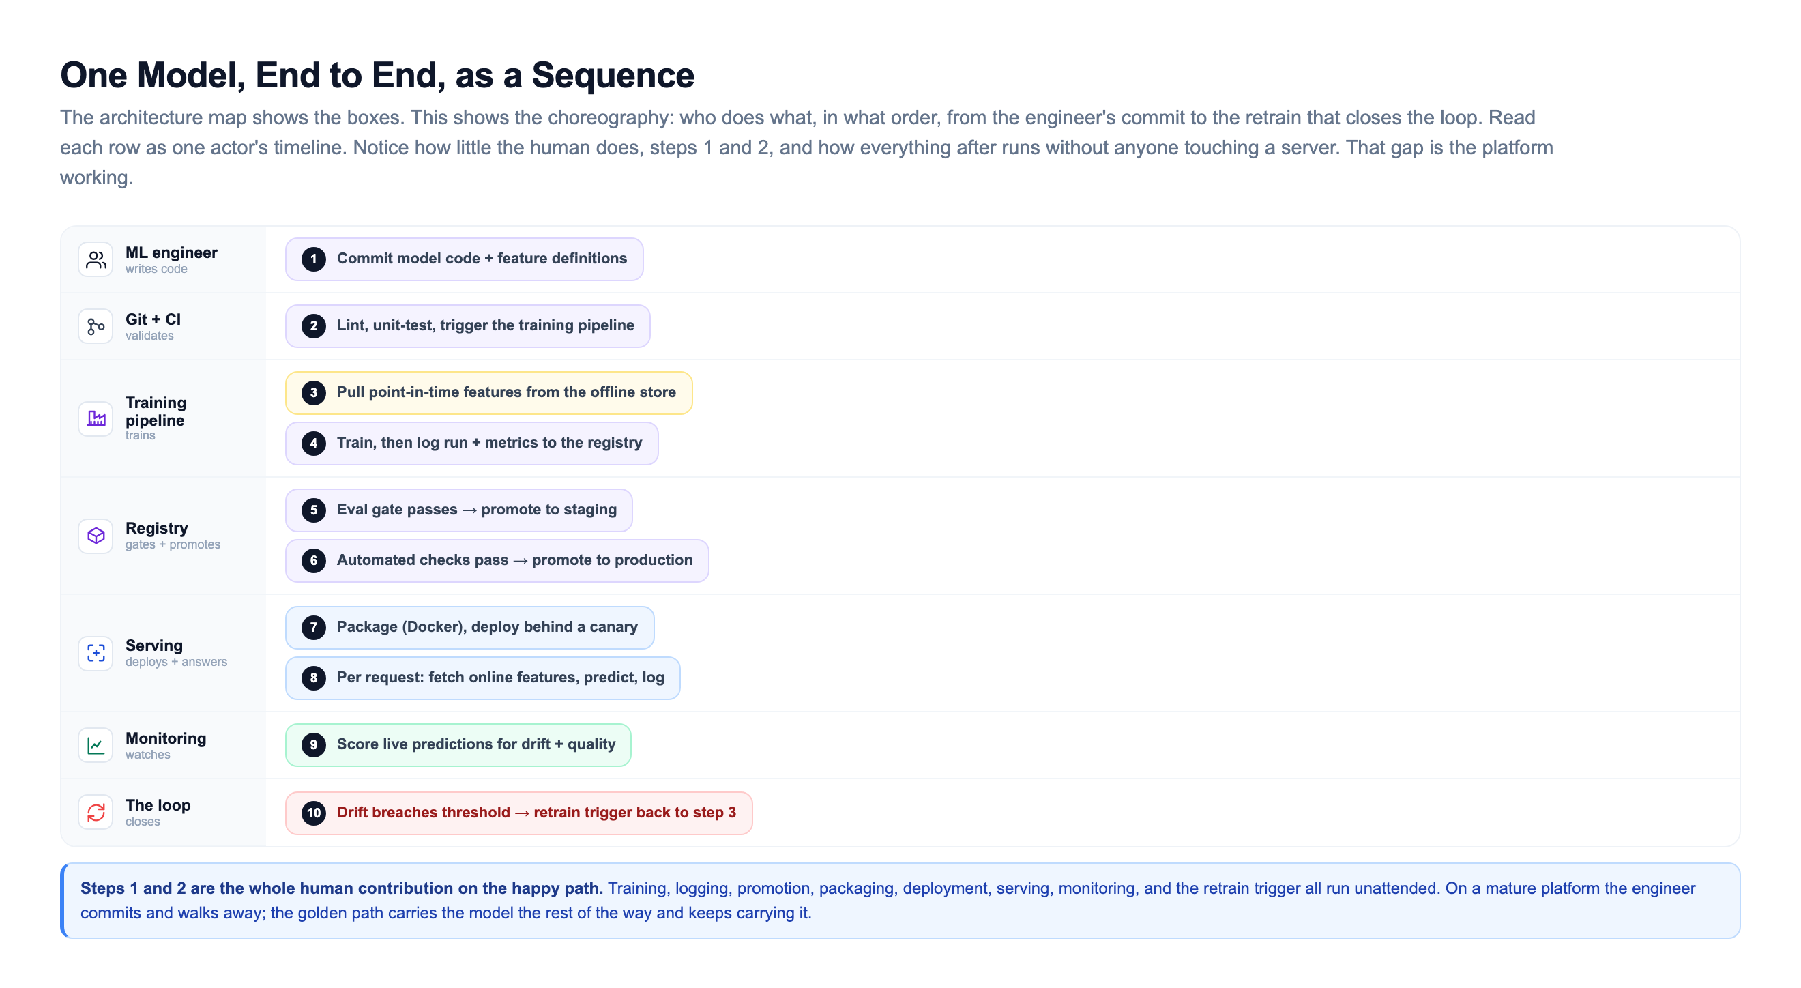
Task: Select step 3 Pull point-in-time features chip
Action: coord(488,393)
